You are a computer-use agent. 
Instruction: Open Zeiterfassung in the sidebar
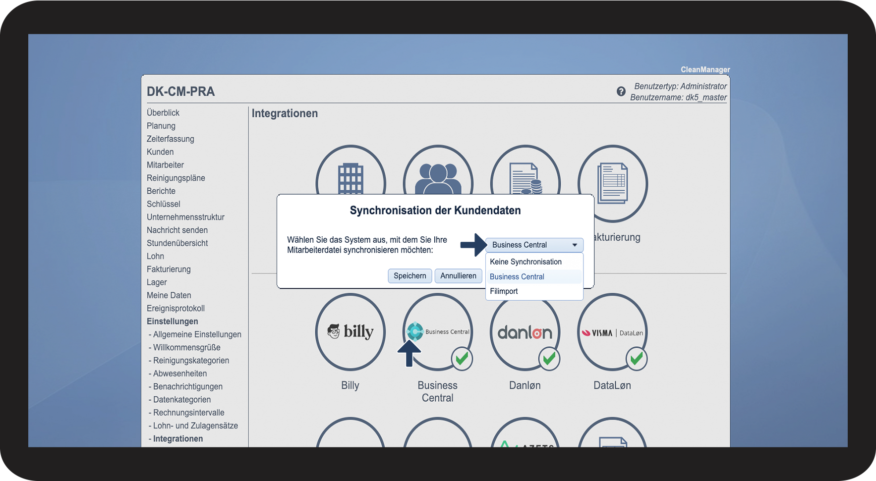click(x=171, y=139)
